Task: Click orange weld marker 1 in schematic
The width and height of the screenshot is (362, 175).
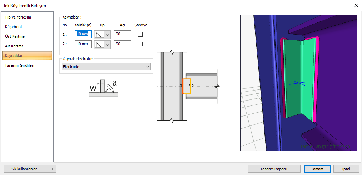Action: click(183, 86)
